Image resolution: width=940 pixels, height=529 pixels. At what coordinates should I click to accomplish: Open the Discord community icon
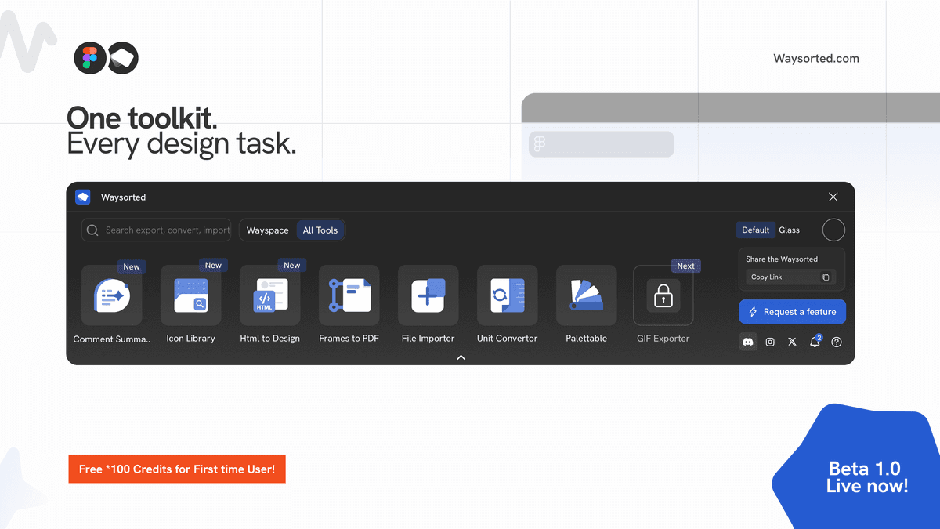(748, 342)
